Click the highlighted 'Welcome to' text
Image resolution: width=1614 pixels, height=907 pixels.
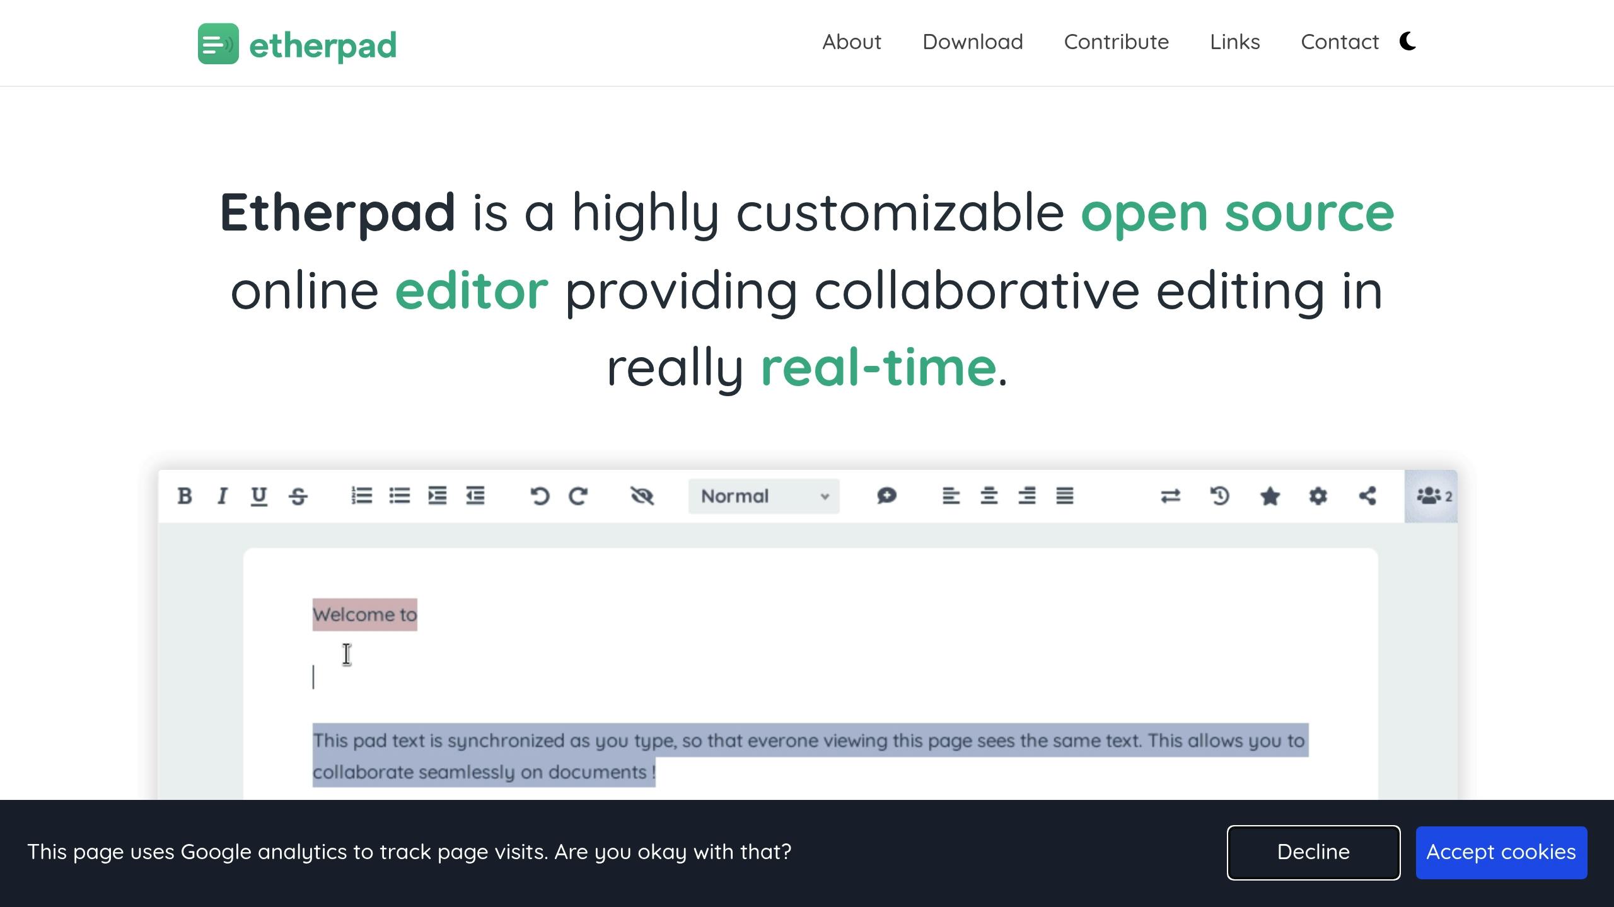tap(365, 614)
